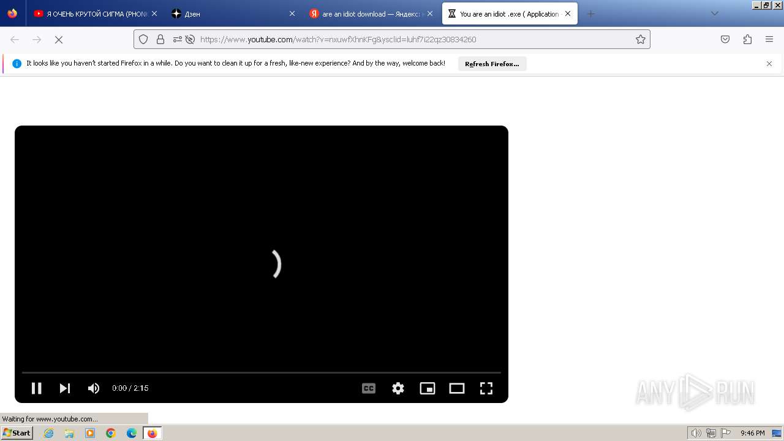Launch Internet Explorer from taskbar
Viewport: 784px width, 441px height.
pyautogui.click(x=49, y=433)
